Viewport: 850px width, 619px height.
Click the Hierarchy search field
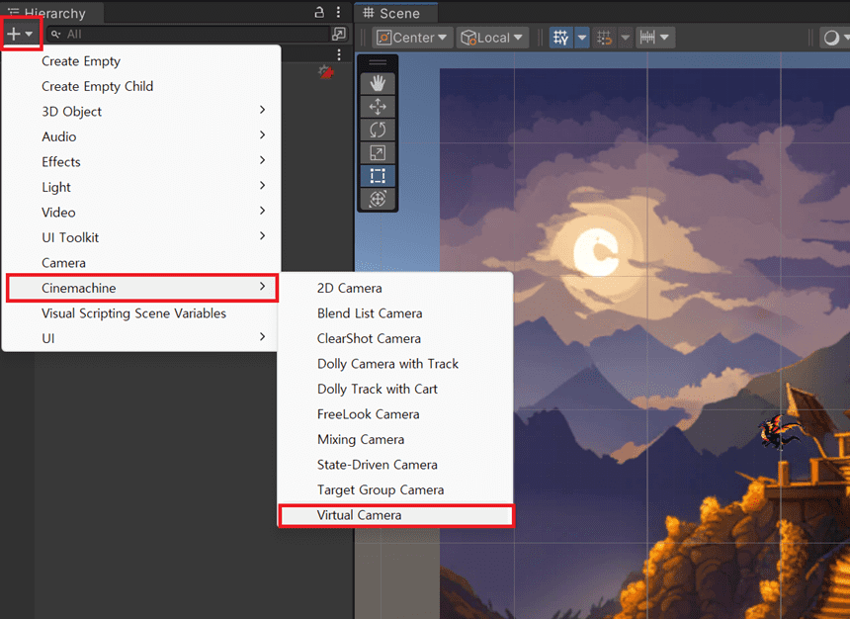pos(188,35)
